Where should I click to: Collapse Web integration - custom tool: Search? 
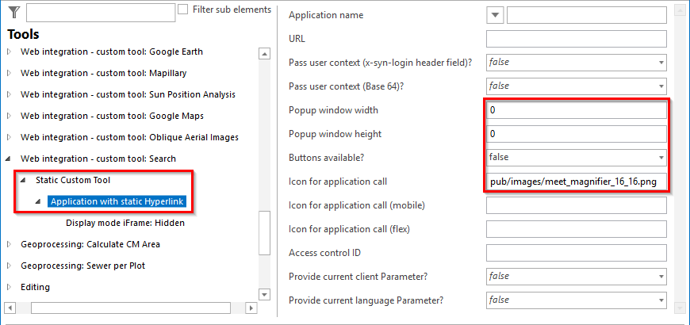click(x=9, y=159)
